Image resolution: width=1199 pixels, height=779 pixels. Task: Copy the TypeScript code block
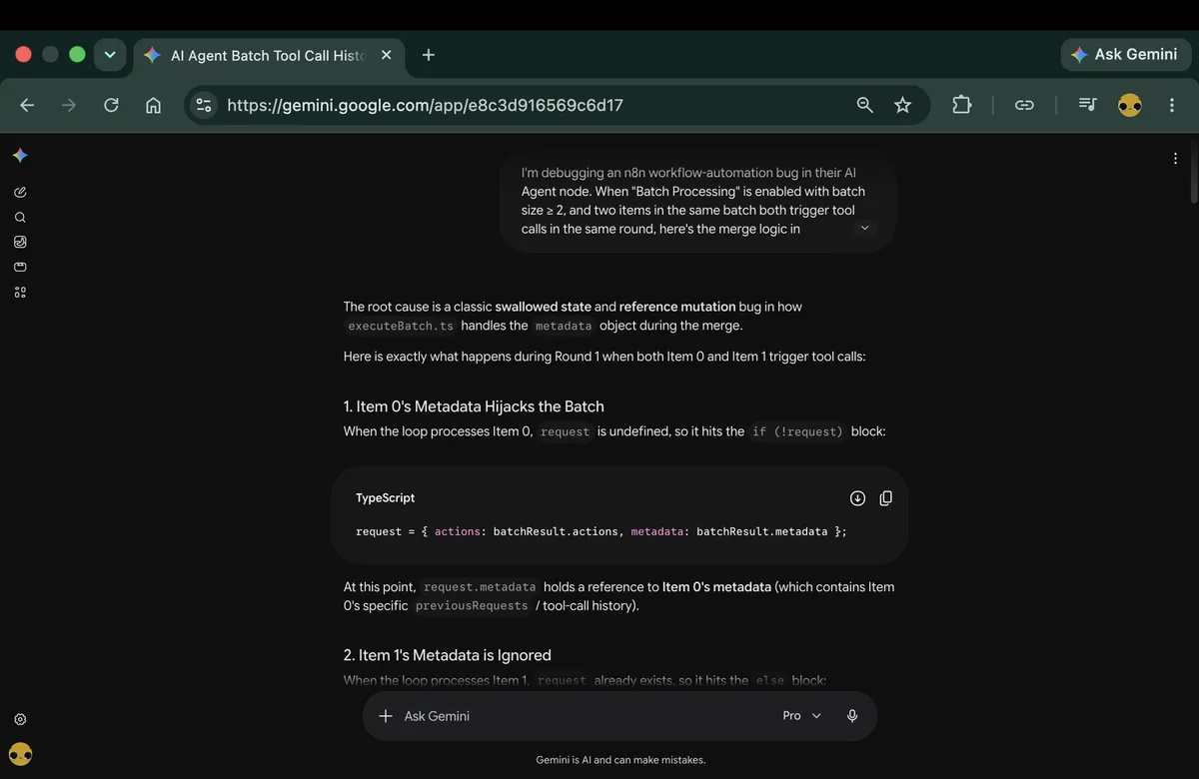click(885, 498)
